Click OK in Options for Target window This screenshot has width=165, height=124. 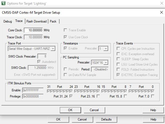(x=58, y=119)
